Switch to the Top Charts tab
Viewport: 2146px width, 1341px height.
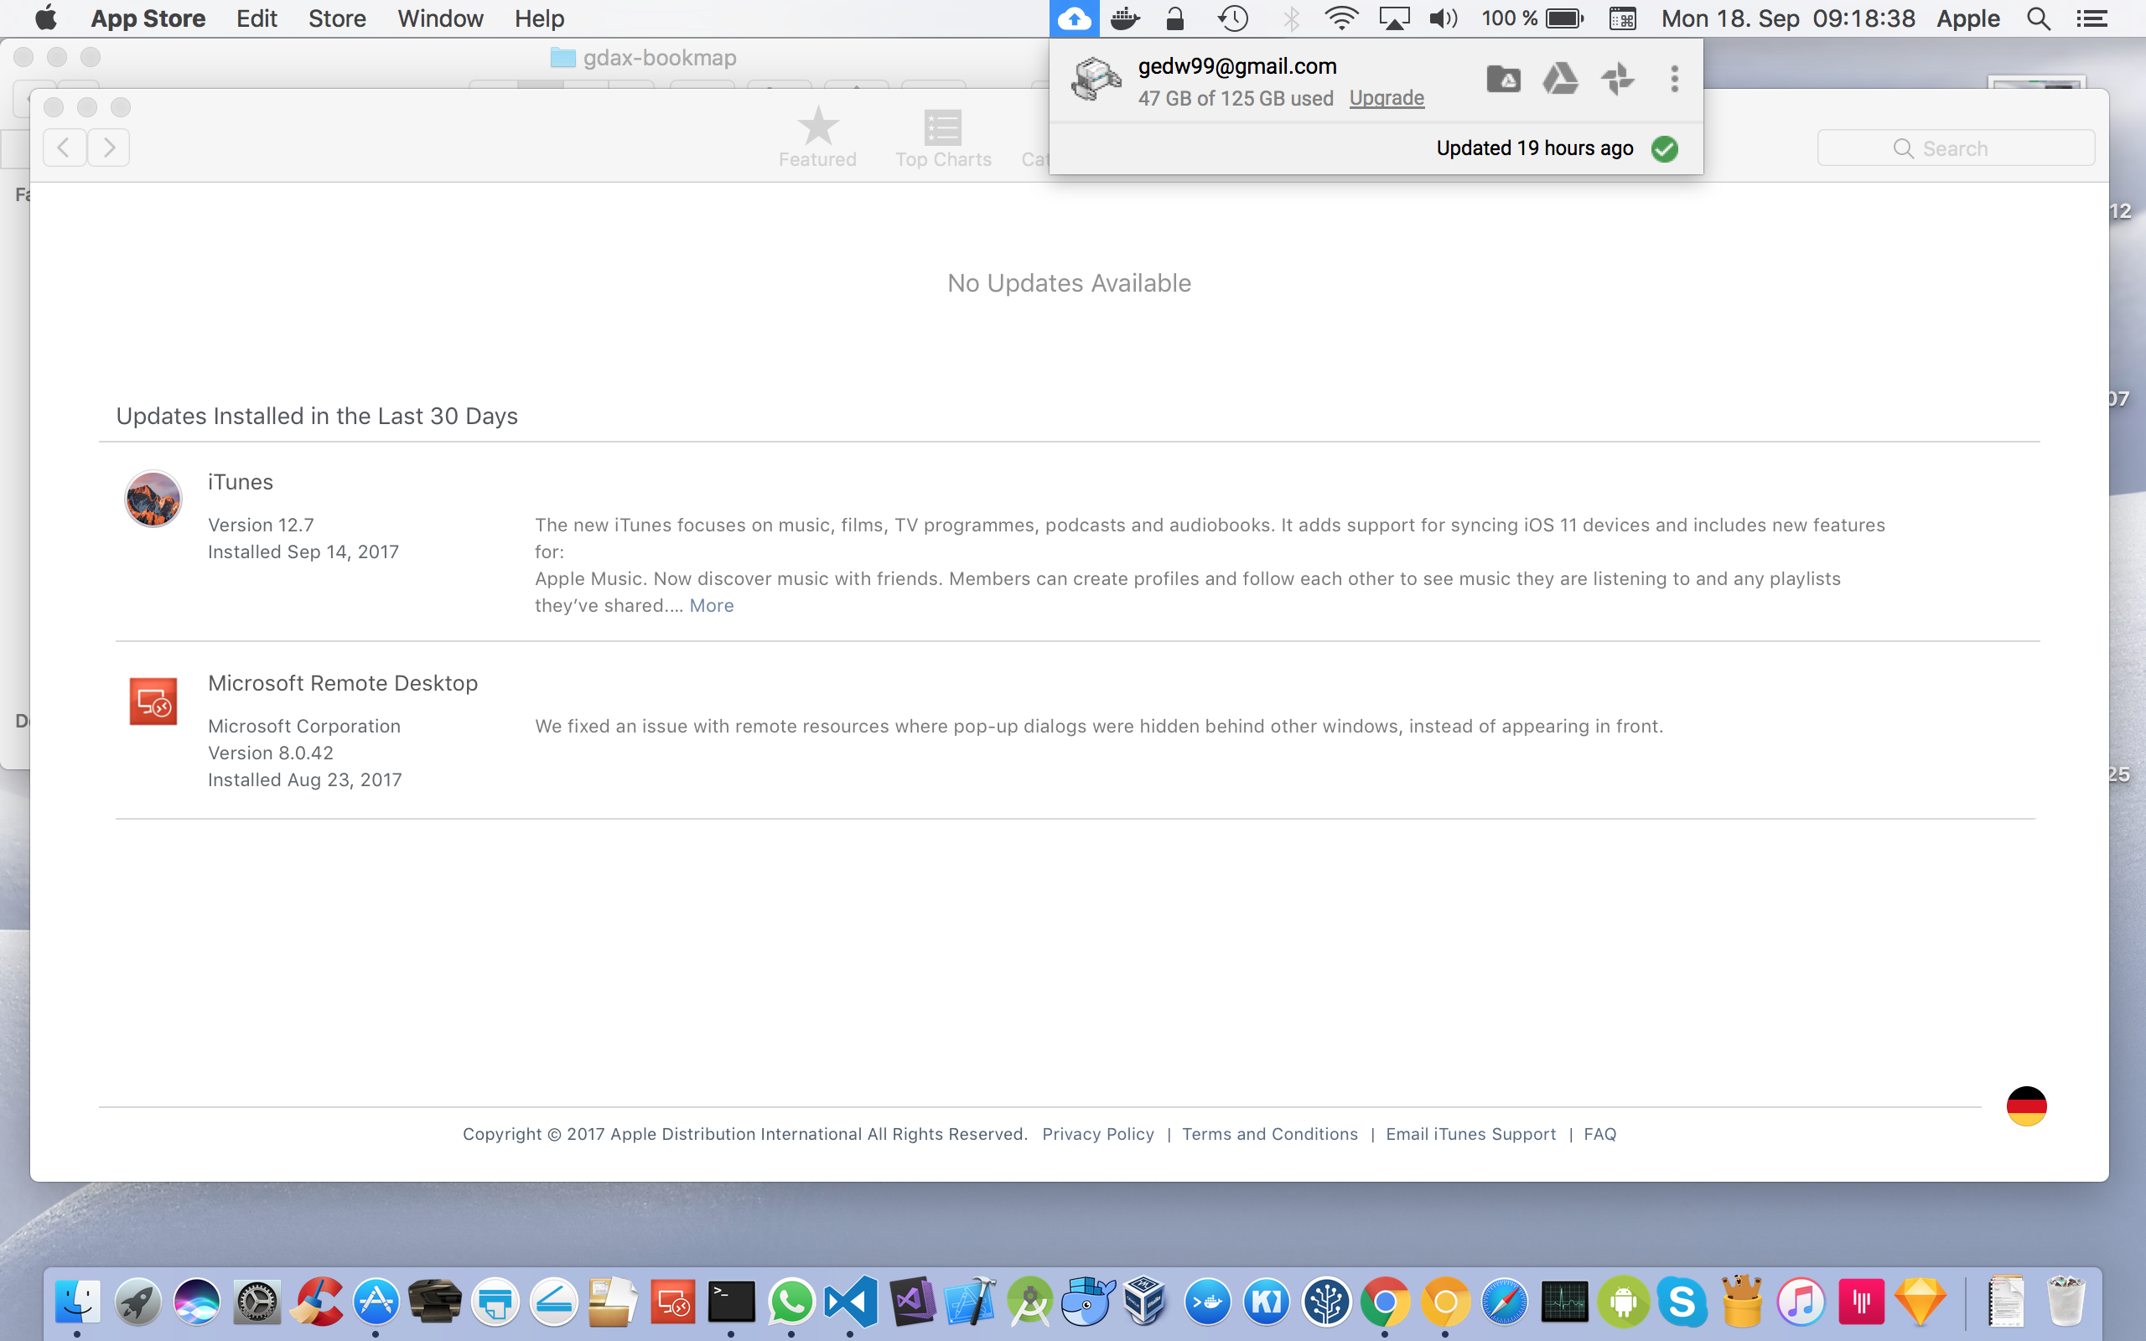tap(942, 137)
